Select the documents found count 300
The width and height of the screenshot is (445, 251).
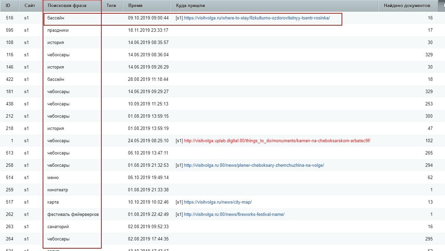point(429,116)
